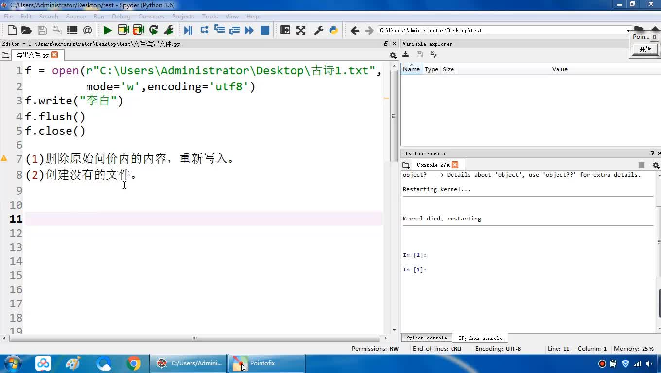
Task: Open Chrome from the Windows taskbar
Action: (x=134, y=363)
